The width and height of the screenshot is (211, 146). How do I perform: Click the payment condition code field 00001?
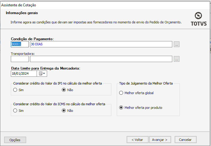pos(20,44)
